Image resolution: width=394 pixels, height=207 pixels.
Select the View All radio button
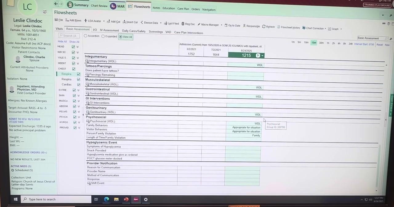(121, 37)
